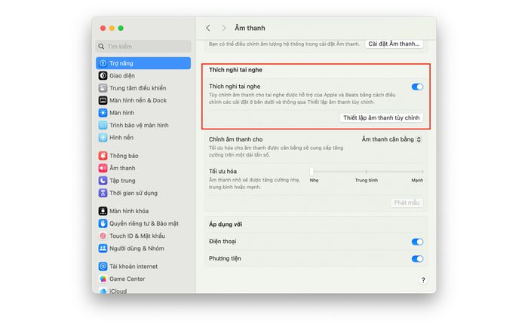This screenshot has width=528, height=326.
Task: Open the Âm thanh cân bằng dropdown
Action: [391, 139]
